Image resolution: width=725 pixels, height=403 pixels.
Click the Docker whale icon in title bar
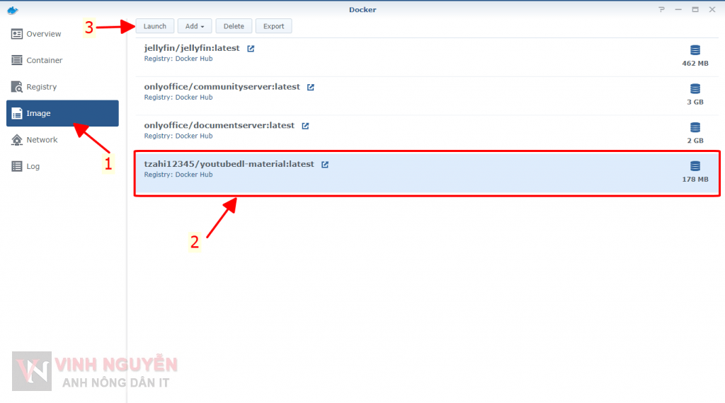pos(13,9)
